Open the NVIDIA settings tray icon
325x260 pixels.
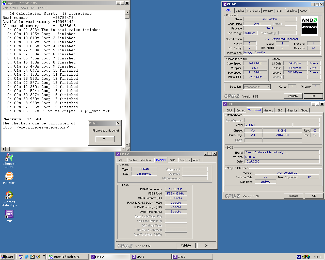(x=304, y=257)
